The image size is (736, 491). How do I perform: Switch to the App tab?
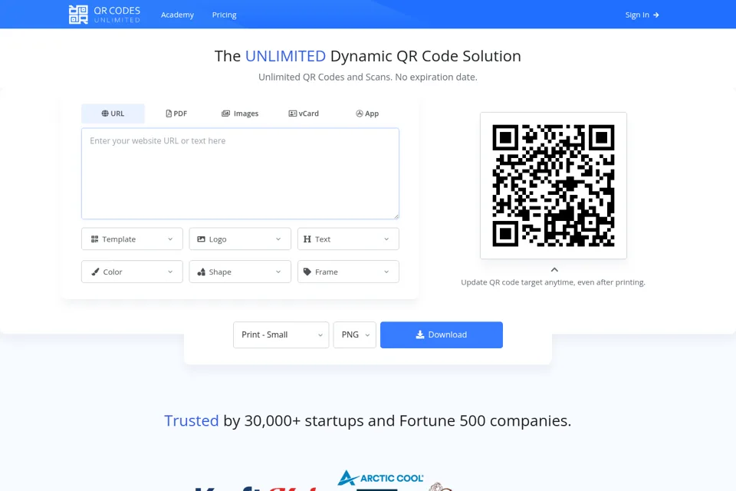(x=367, y=114)
